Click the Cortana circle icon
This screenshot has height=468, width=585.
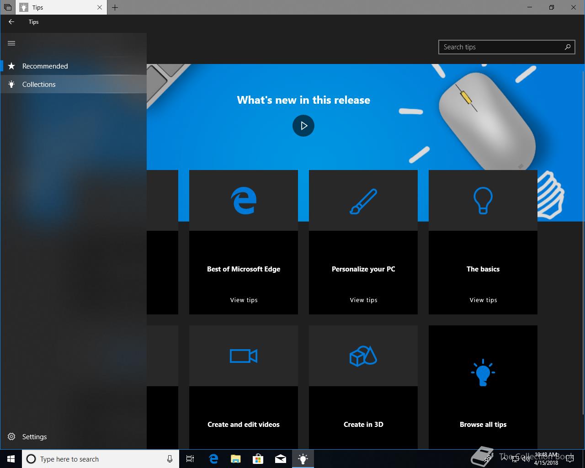pyautogui.click(x=31, y=459)
